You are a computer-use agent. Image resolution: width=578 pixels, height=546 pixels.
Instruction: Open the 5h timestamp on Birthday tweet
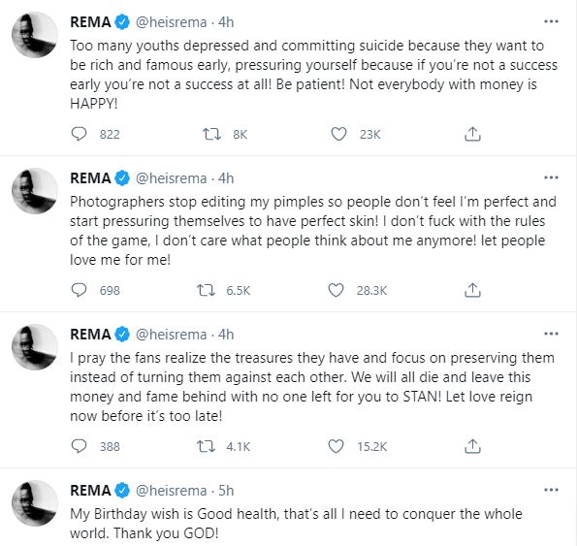click(226, 491)
